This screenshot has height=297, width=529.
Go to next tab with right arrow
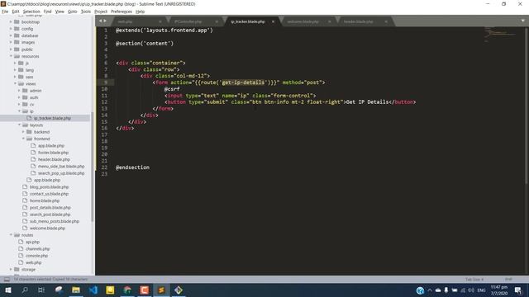click(x=105, y=21)
